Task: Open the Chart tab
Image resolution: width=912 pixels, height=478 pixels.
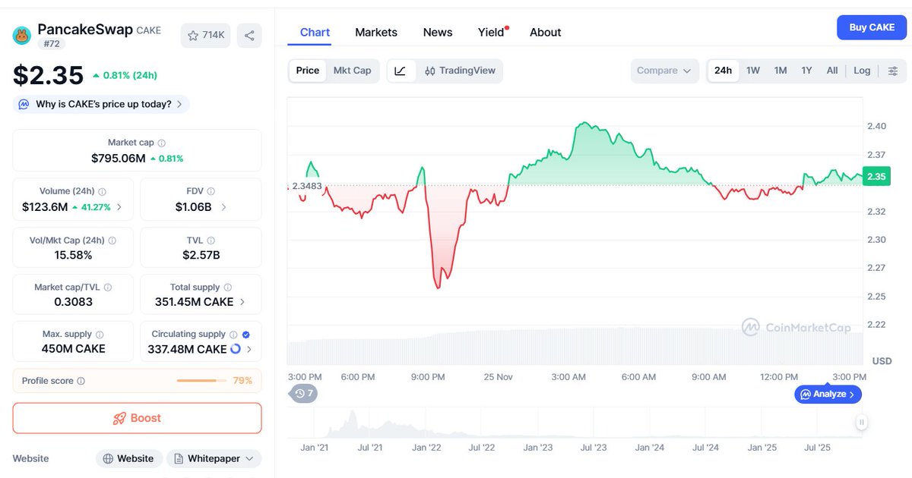Action: coord(315,32)
